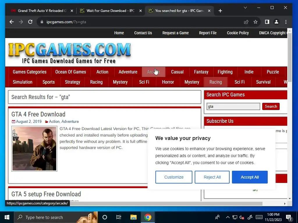298x223 pixels.
Task: Open the notification center icon
Action: point(289,217)
